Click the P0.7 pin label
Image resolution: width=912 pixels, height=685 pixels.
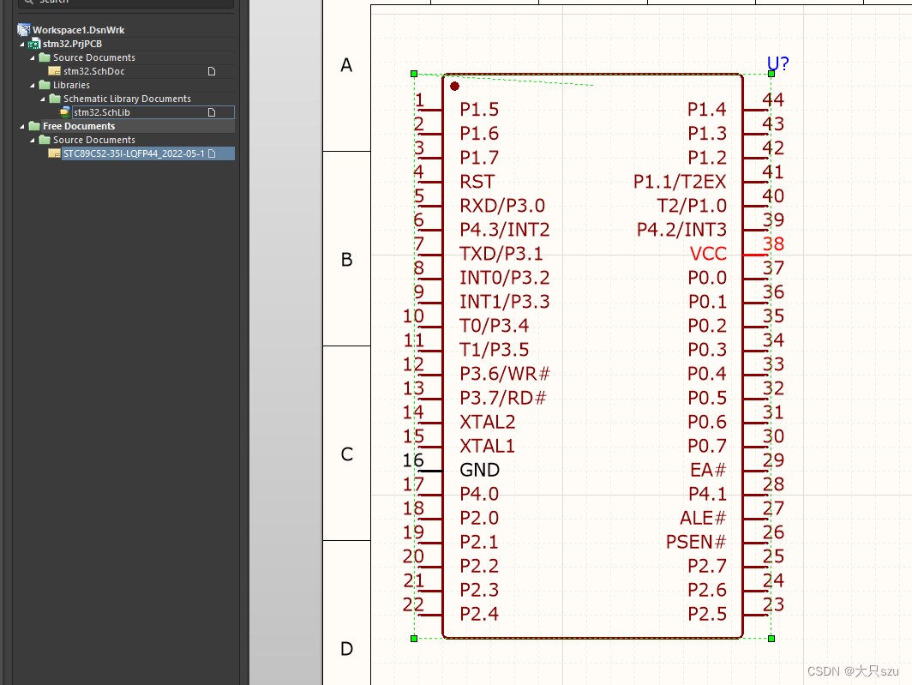point(707,446)
